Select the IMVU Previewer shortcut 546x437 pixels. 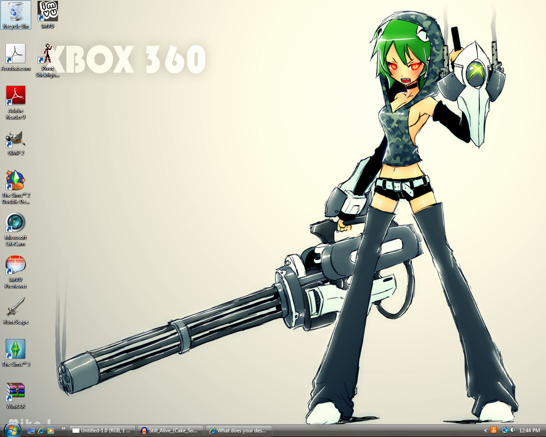[16, 271]
